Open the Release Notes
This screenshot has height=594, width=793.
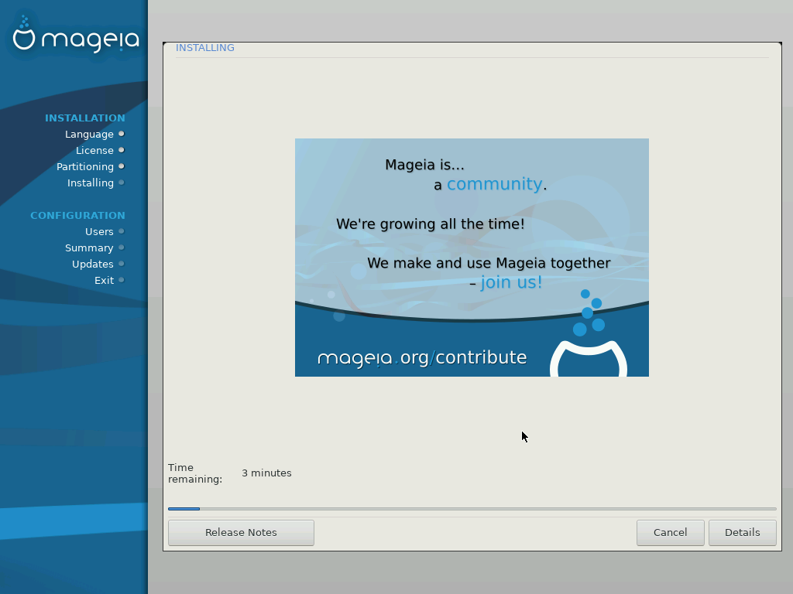click(x=241, y=532)
